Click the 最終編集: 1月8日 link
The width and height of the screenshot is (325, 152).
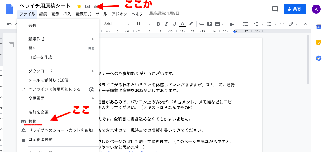164,13
